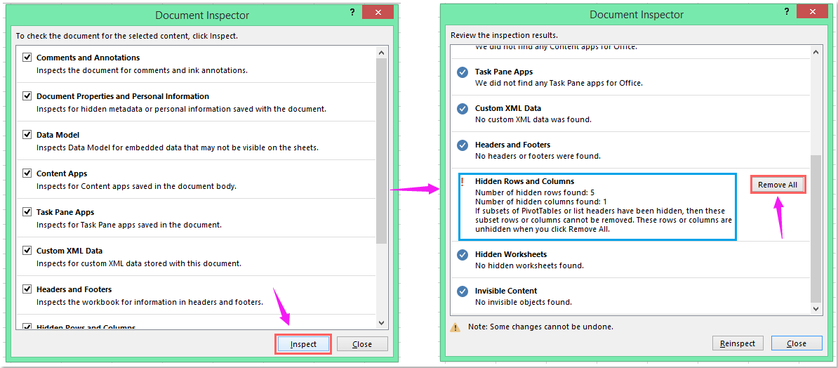Toggle the Content Apps checkbox

click(27, 173)
